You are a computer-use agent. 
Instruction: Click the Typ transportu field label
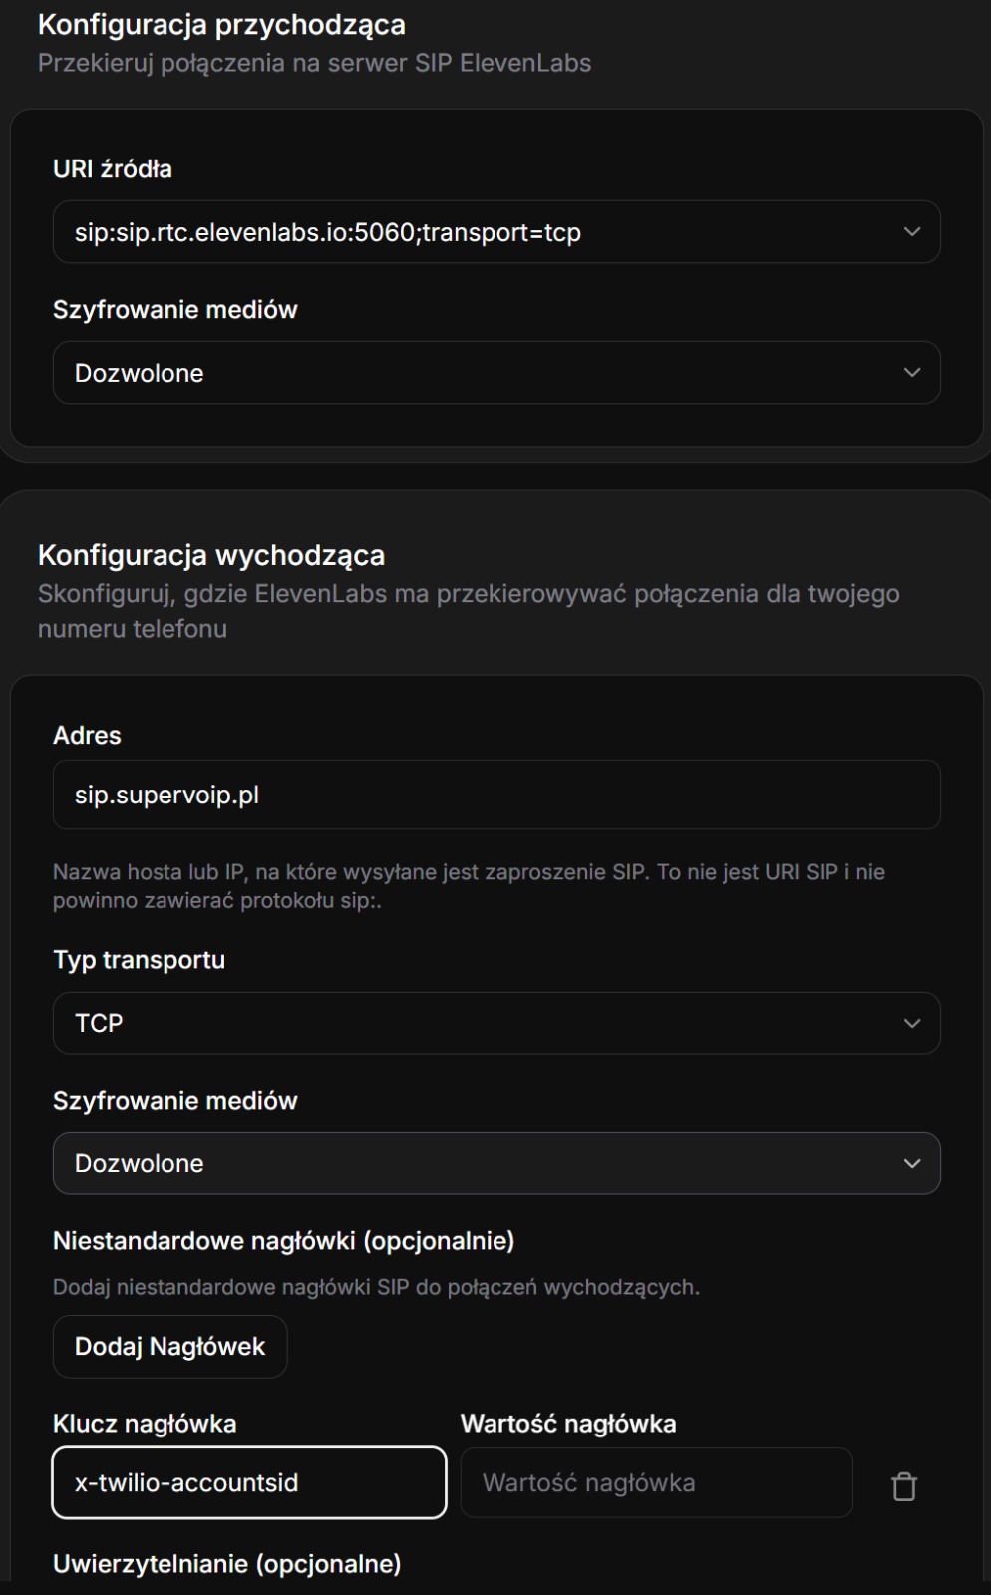(139, 960)
